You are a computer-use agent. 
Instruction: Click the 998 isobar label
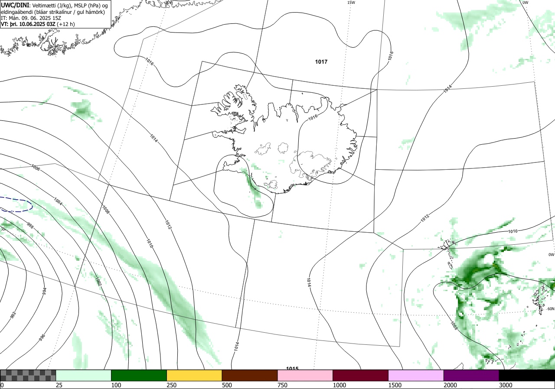[x=30, y=225]
